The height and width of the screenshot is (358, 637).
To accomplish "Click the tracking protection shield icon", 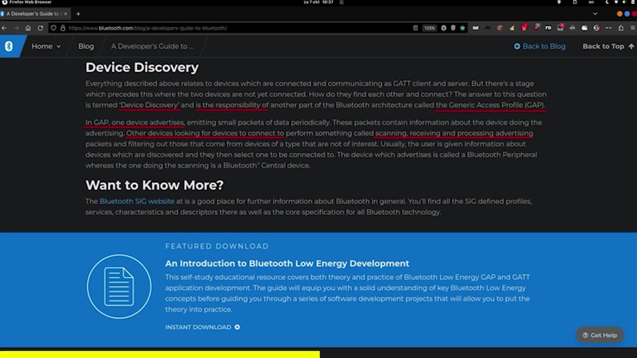I will tap(54, 28).
